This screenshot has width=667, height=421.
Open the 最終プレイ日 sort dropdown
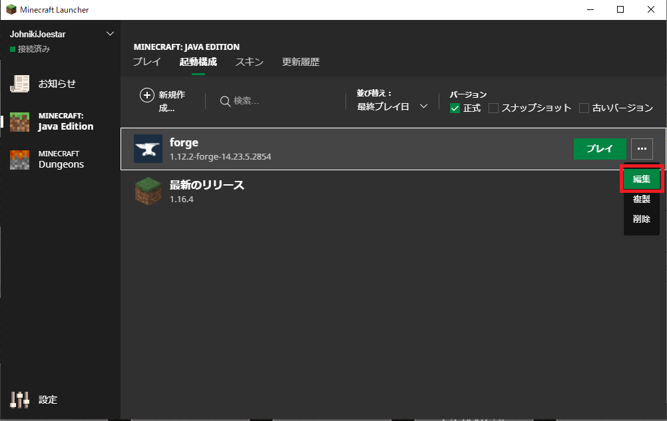coord(392,106)
